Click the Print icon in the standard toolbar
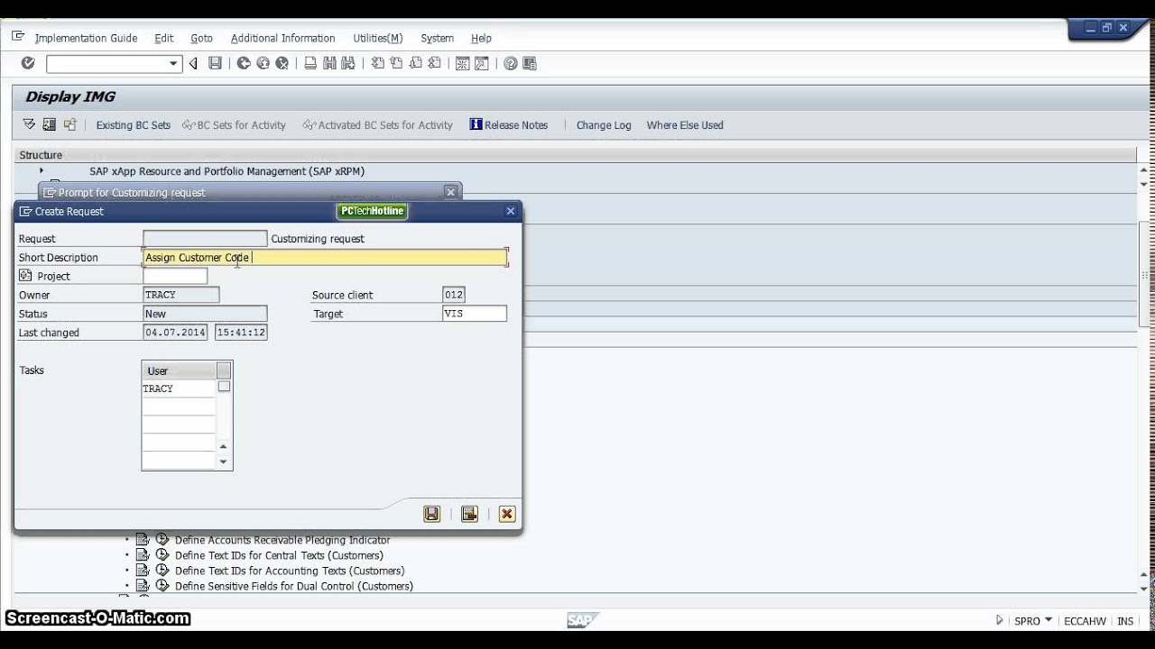 (310, 63)
